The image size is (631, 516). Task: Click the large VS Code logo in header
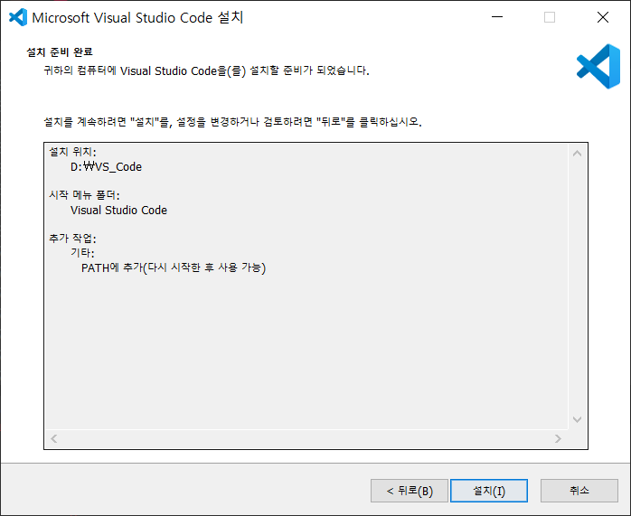pos(598,66)
